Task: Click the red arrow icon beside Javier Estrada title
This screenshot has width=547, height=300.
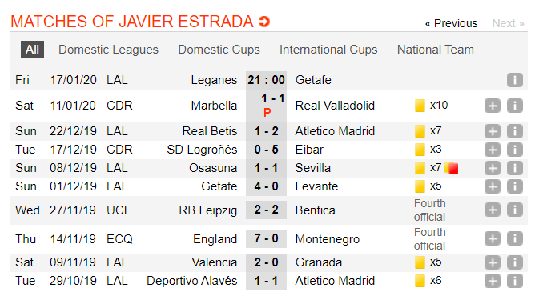Action: click(264, 22)
